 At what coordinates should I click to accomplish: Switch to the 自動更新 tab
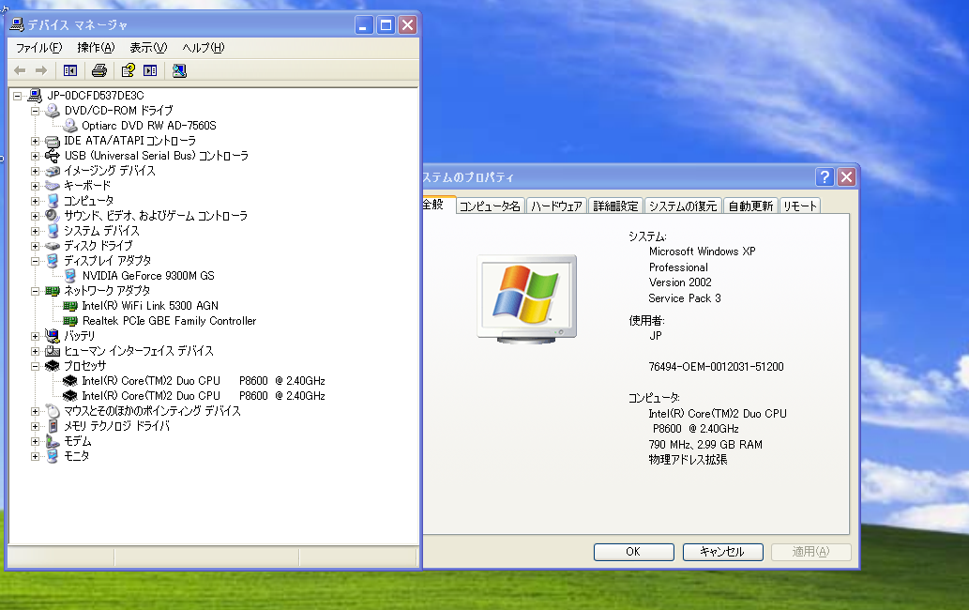(750, 206)
